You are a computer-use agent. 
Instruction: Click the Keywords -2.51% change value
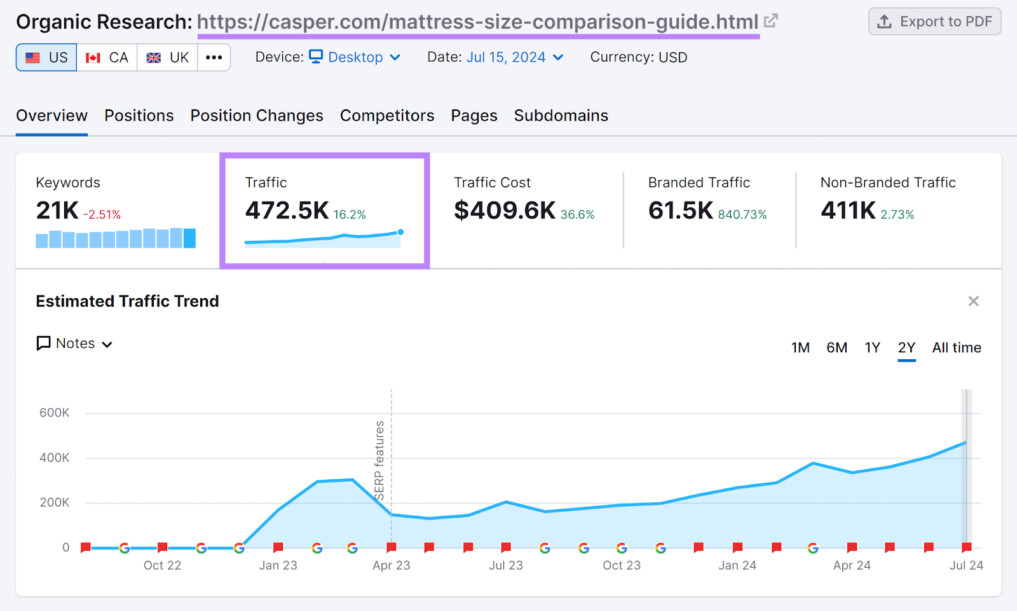click(x=102, y=215)
